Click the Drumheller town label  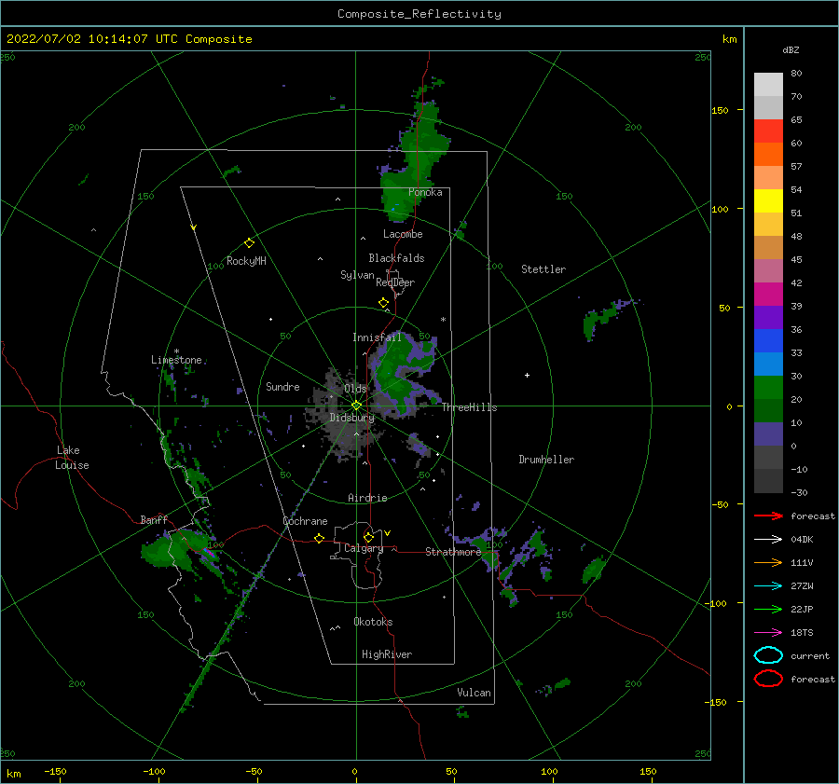click(x=545, y=460)
